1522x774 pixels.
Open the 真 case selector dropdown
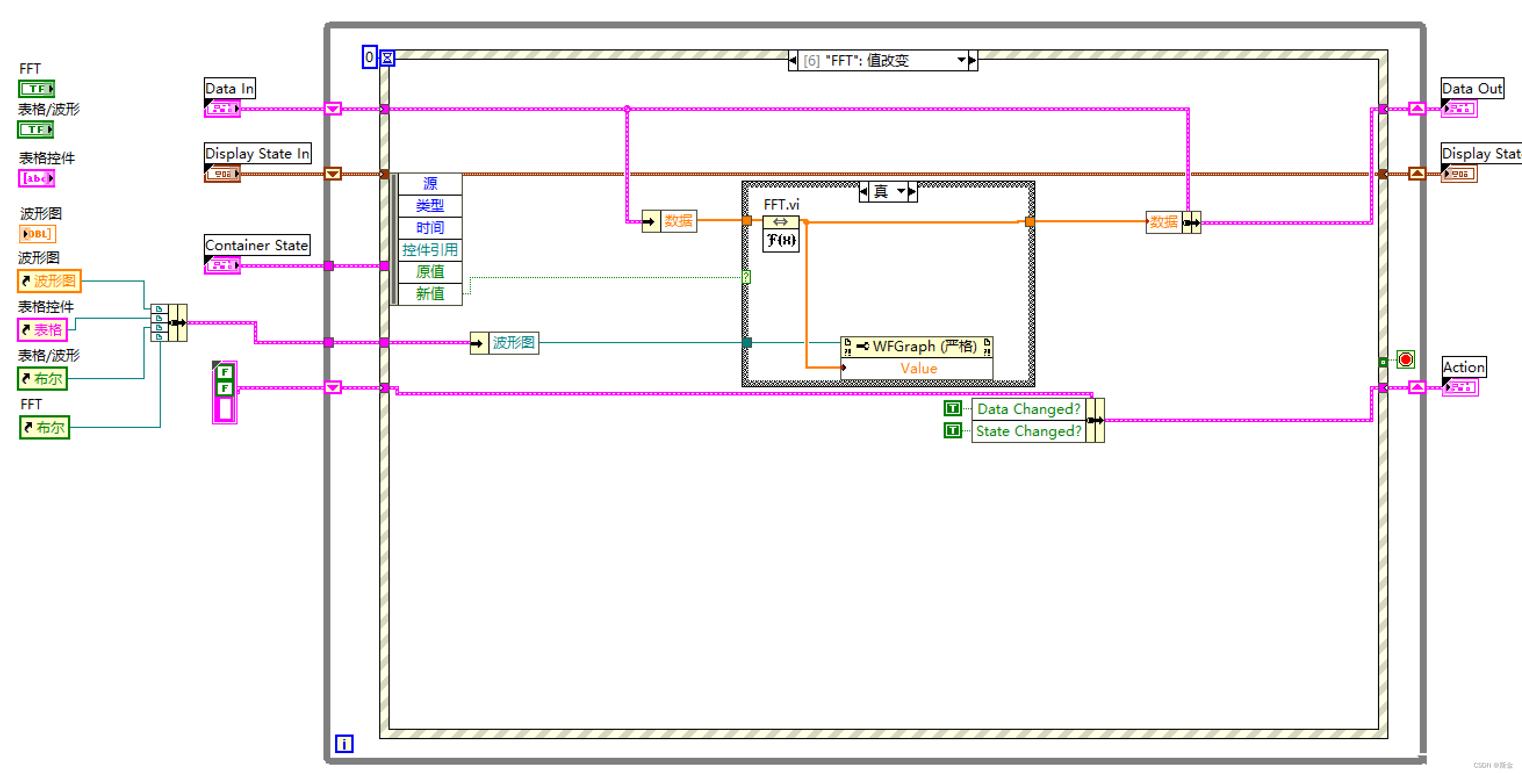click(x=900, y=192)
